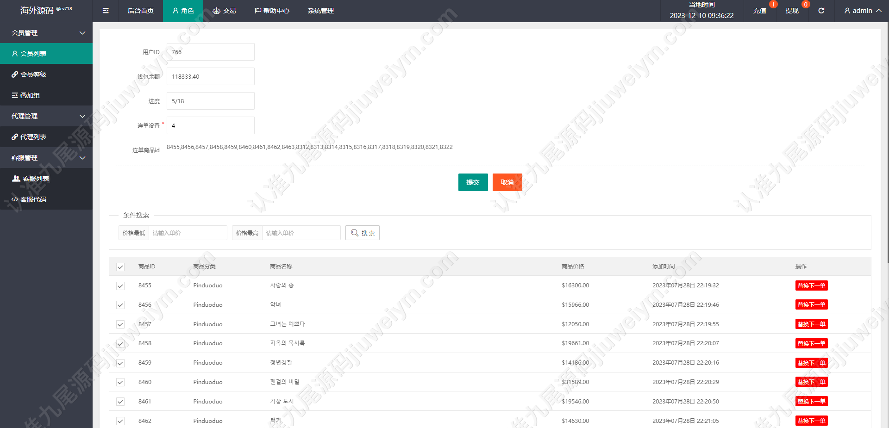Click 替换下一单 for product 8462
The width and height of the screenshot is (889, 428).
coord(811,421)
